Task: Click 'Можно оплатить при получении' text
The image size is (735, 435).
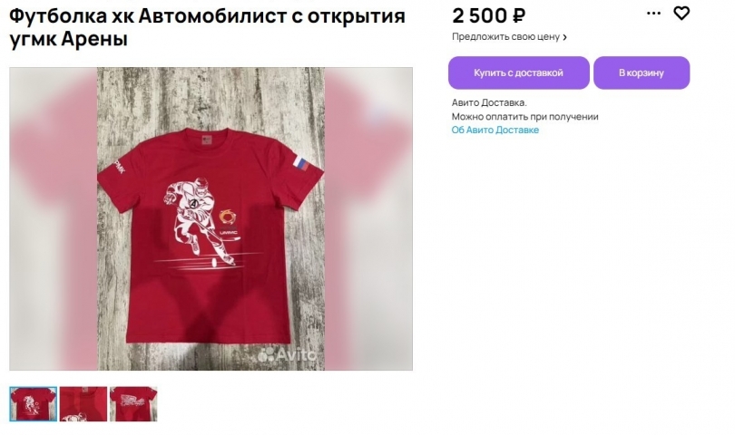Action: (x=525, y=117)
